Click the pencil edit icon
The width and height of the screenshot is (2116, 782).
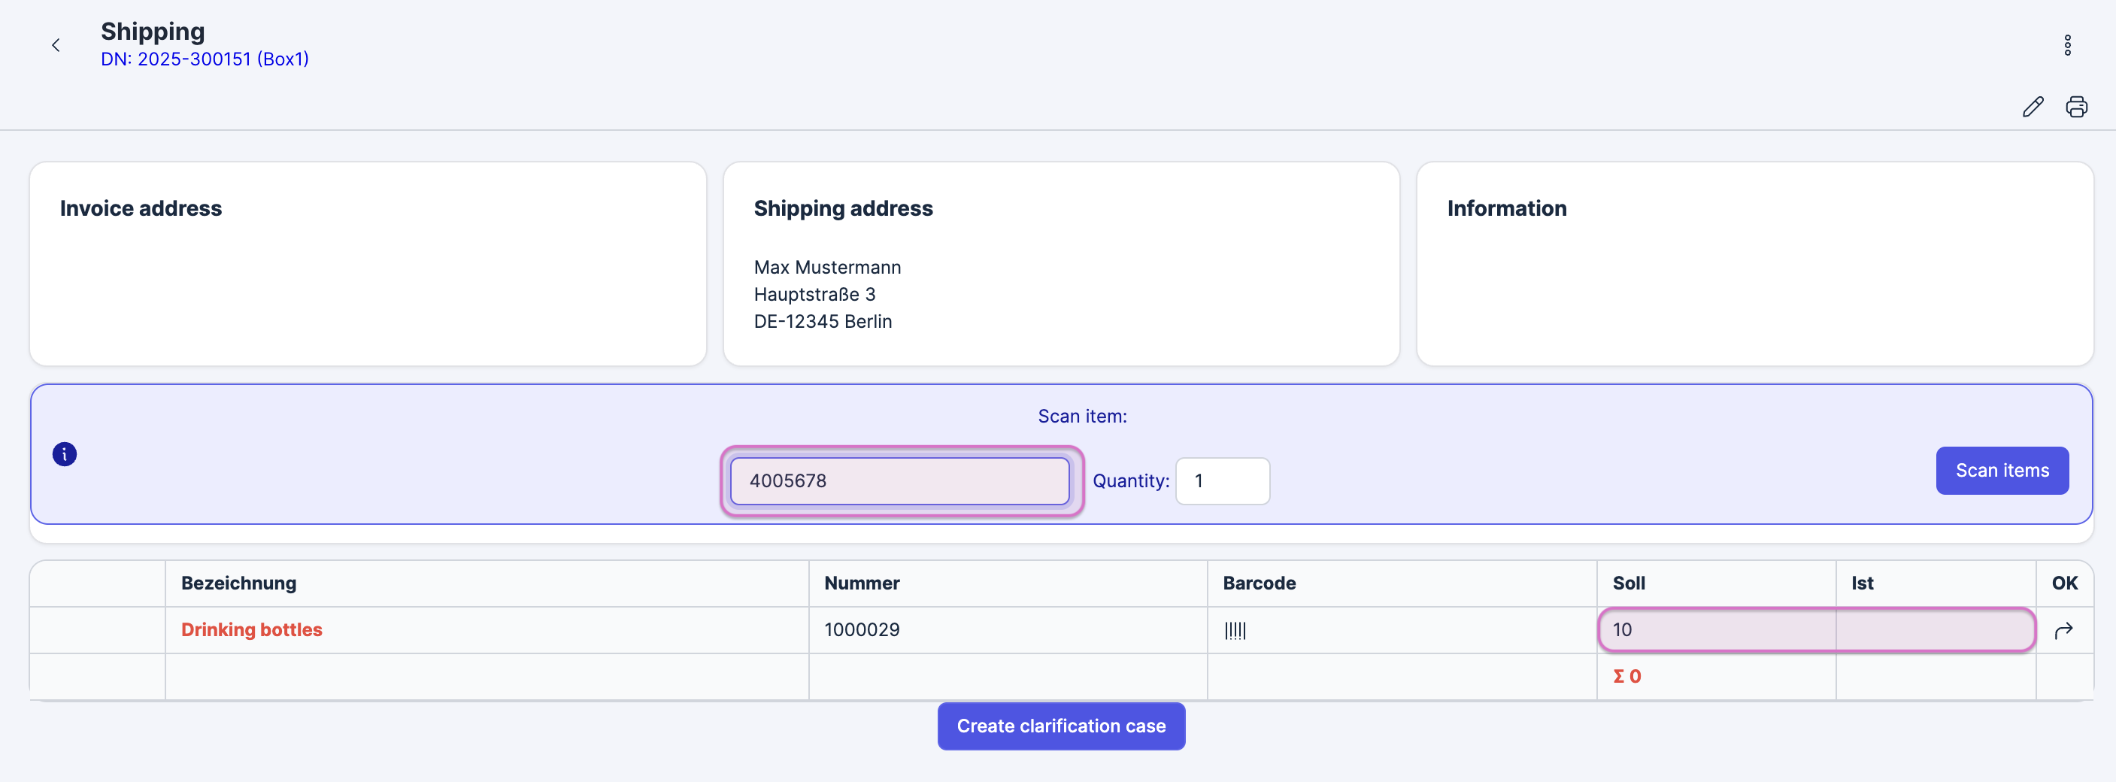2033,107
